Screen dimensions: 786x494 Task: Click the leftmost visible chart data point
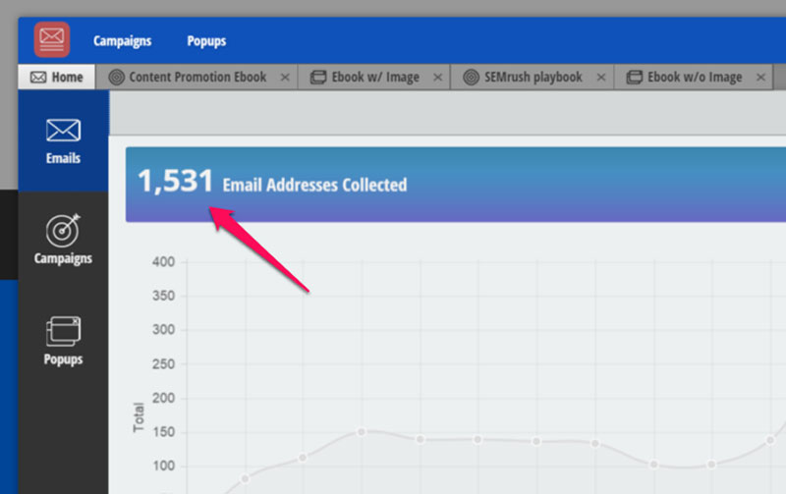(245, 478)
